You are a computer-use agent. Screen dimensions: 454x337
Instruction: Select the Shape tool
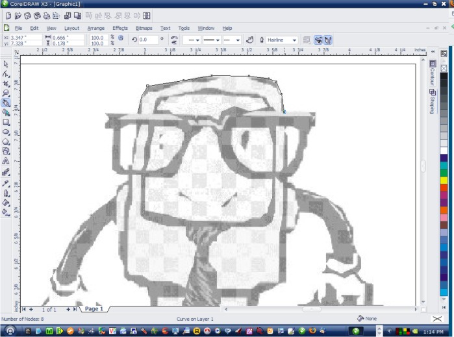(6, 74)
